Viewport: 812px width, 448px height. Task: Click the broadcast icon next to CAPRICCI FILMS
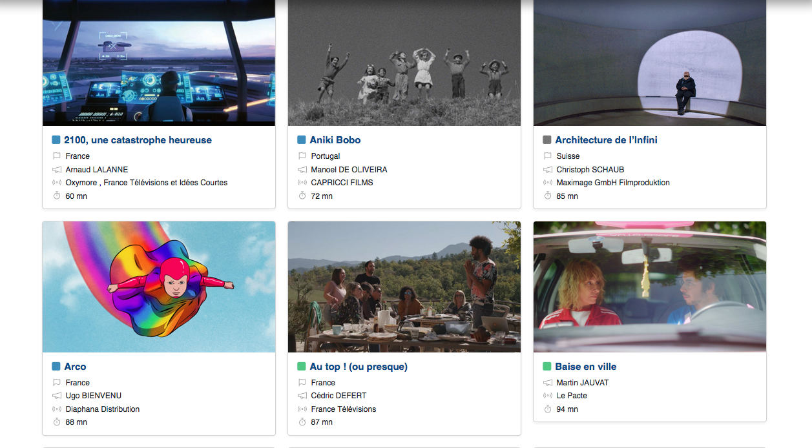pyautogui.click(x=302, y=183)
